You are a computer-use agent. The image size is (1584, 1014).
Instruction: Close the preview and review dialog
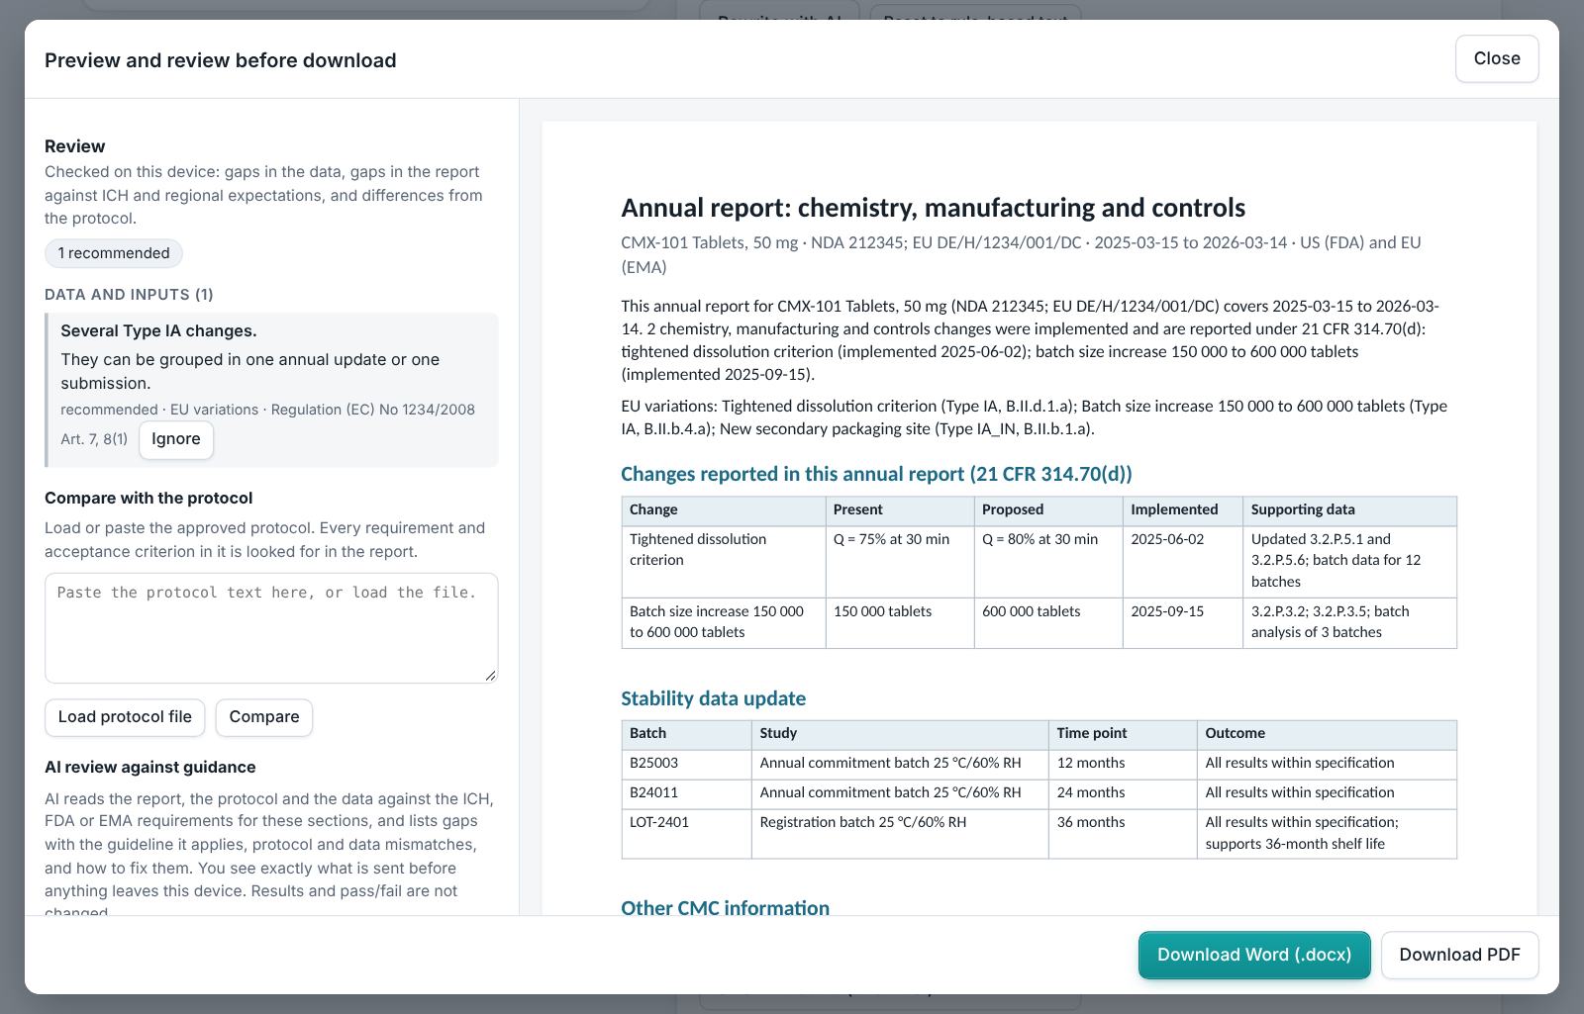pyautogui.click(x=1496, y=58)
